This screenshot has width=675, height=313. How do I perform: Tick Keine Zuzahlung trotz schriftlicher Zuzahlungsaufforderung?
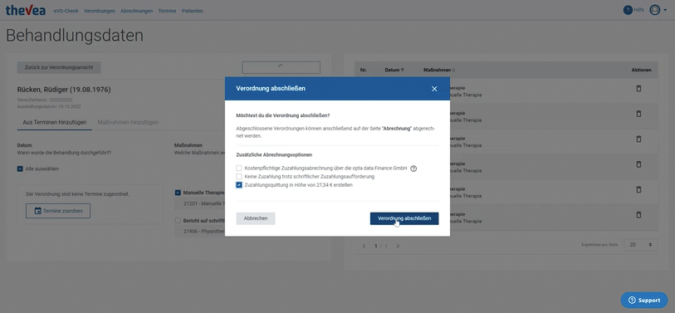click(x=239, y=177)
